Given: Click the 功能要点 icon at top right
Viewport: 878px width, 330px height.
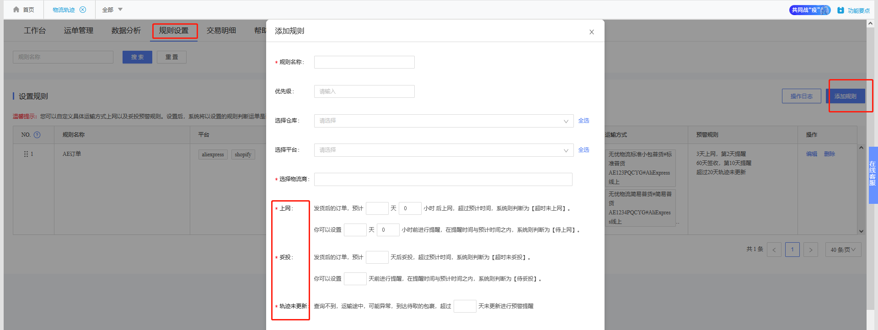Looking at the screenshot, I should tap(841, 10).
